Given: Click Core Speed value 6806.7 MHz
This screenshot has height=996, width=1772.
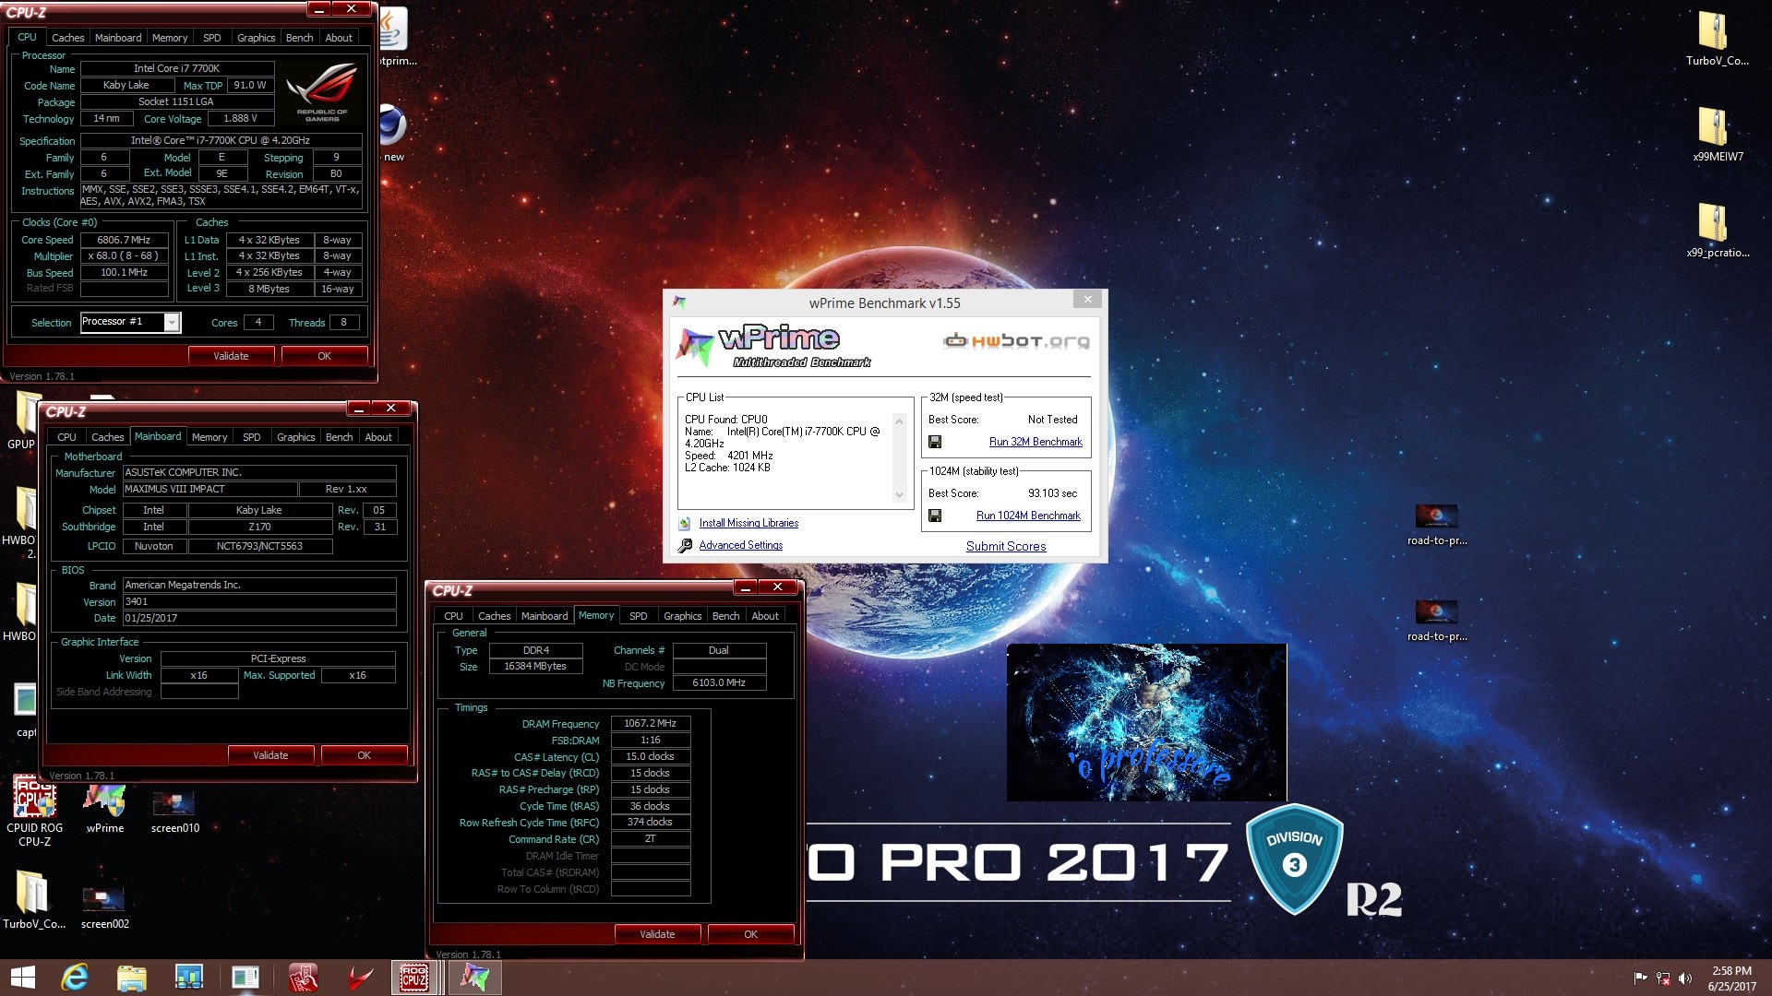Looking at the screenshot, I should click(x=124, y=240).
